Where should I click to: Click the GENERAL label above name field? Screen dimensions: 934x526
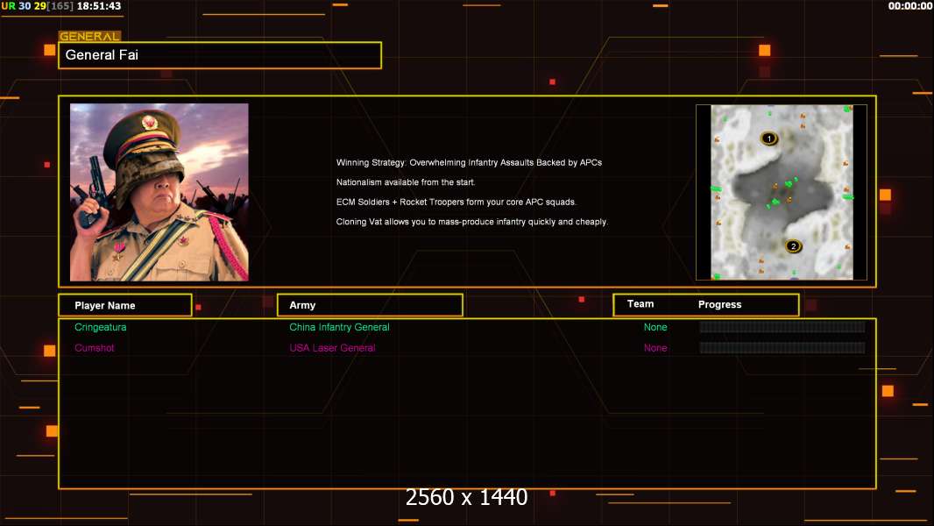(x=89, y=36)
